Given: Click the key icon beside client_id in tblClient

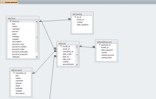Looking at the screenshot, I should pyautogui.click(x=10, y=21).
